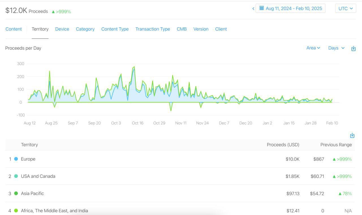Switch to the Device tab
This screenshot has height=215, width=362.
[x=62, y=29]
